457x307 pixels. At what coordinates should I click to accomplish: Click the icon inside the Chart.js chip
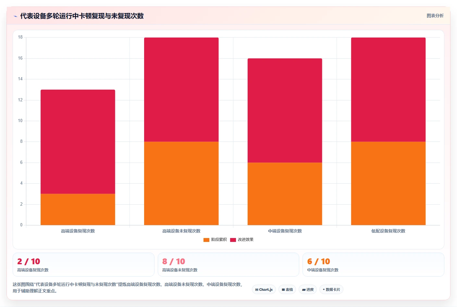[257, 290]
